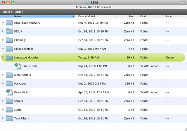
Task: Select the Packages folder name
Action: point(20,84)
